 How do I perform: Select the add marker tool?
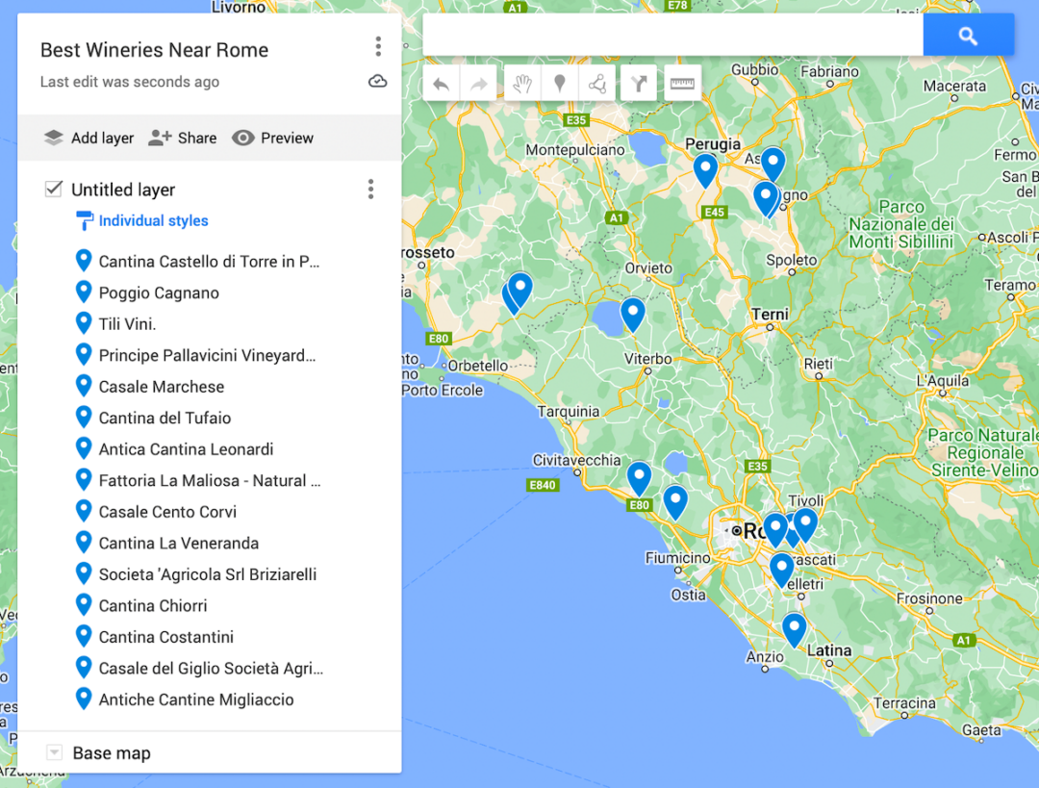point(560,84)
